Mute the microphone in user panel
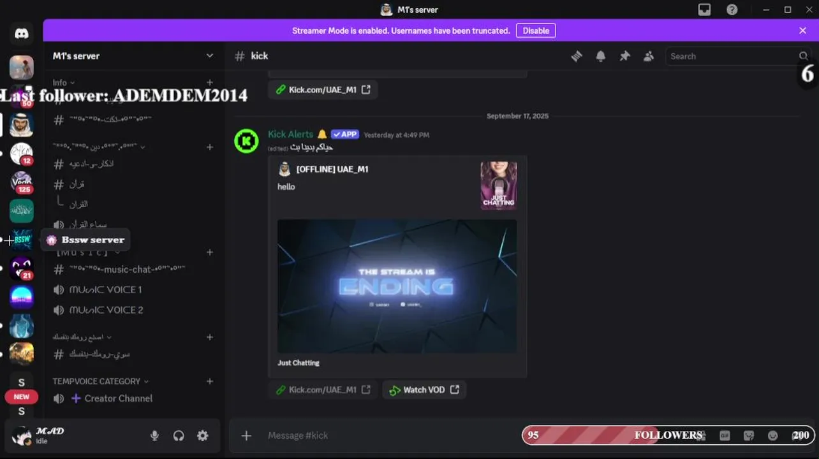Viewport: 819px width, 459px height. pyautogui.click(x=154, y=435)
